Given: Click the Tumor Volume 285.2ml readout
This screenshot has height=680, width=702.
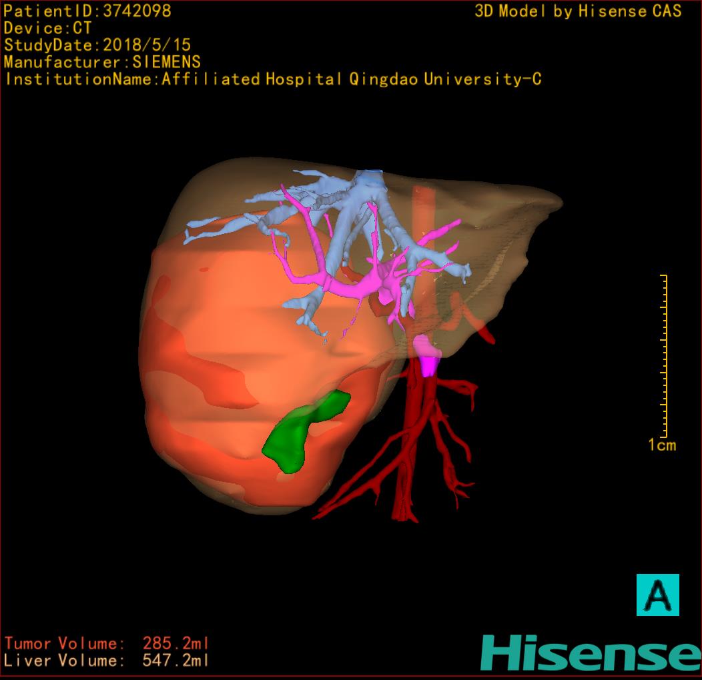Looking at the screenshot, I should coord(107,643).
